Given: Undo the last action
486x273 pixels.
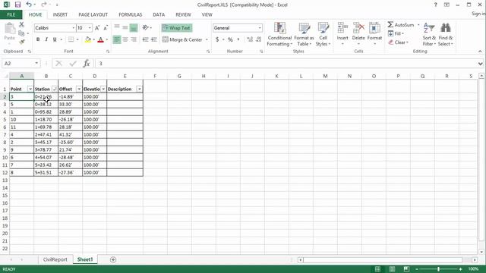Looking at the screenshot, I should [29, 5].
